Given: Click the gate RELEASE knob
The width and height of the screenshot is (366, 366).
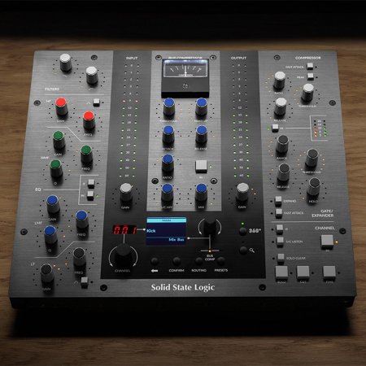Looking at the screenshot, I should click(x=284, y=173).
